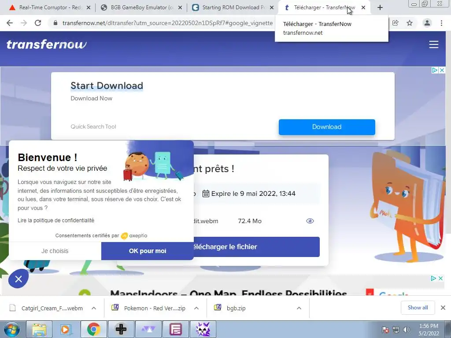Screen dimensions: 451x338
Task: Click the blue Download ad button
Action: click(327, 127)
